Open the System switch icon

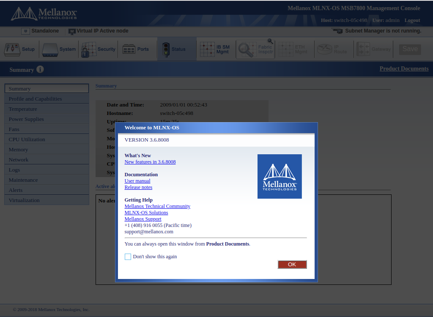coord(50,50)
